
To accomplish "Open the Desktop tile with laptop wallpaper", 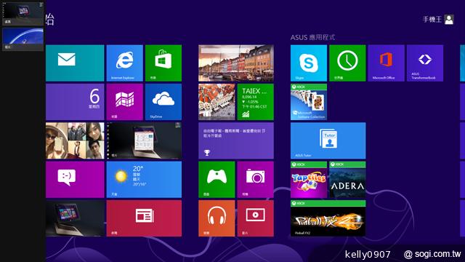I will tap(75, 218).
